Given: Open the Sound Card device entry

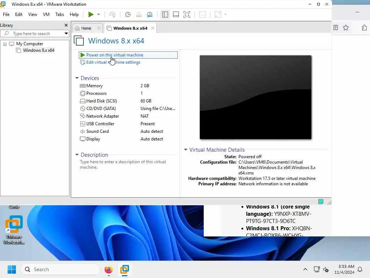Looking at the screenshot, I should 97,131.
